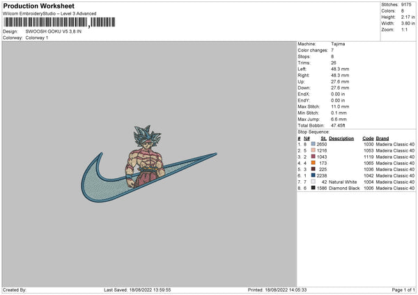Click the Code column header
Viewport: 418px width, 295px height.
click(x=368, y=138)
